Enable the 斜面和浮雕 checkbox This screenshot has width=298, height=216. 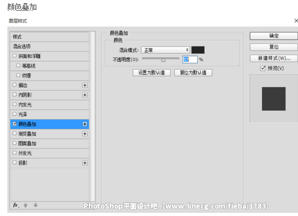14,56
